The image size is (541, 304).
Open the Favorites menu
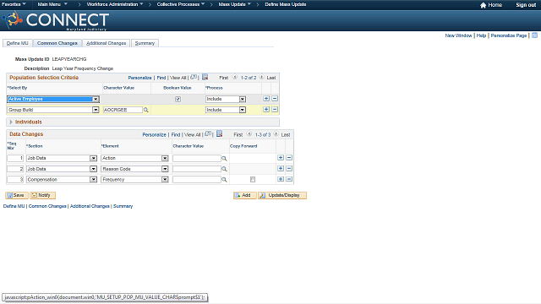tap(14, 4)
